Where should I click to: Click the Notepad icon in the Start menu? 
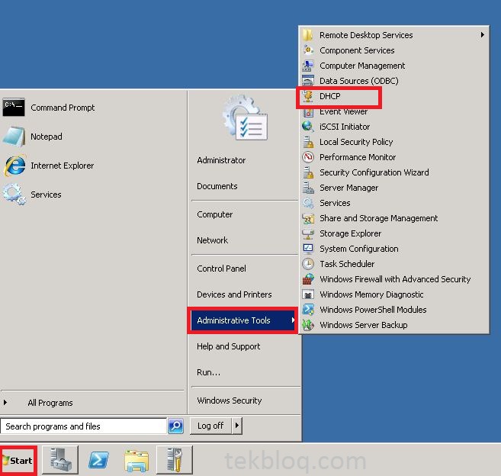pyautogui.click(x=14, y=137)
